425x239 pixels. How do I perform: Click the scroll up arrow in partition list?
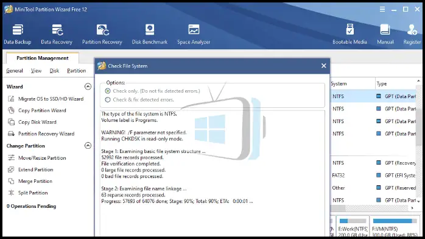[419, 81]
